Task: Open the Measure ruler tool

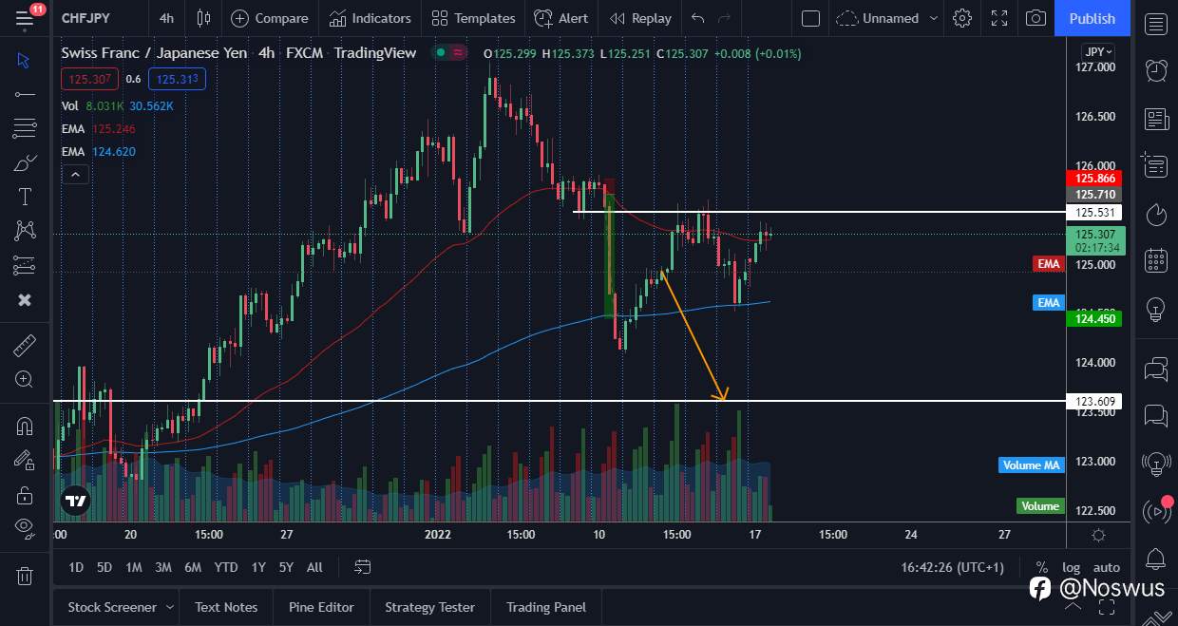Action: point(25,346)
